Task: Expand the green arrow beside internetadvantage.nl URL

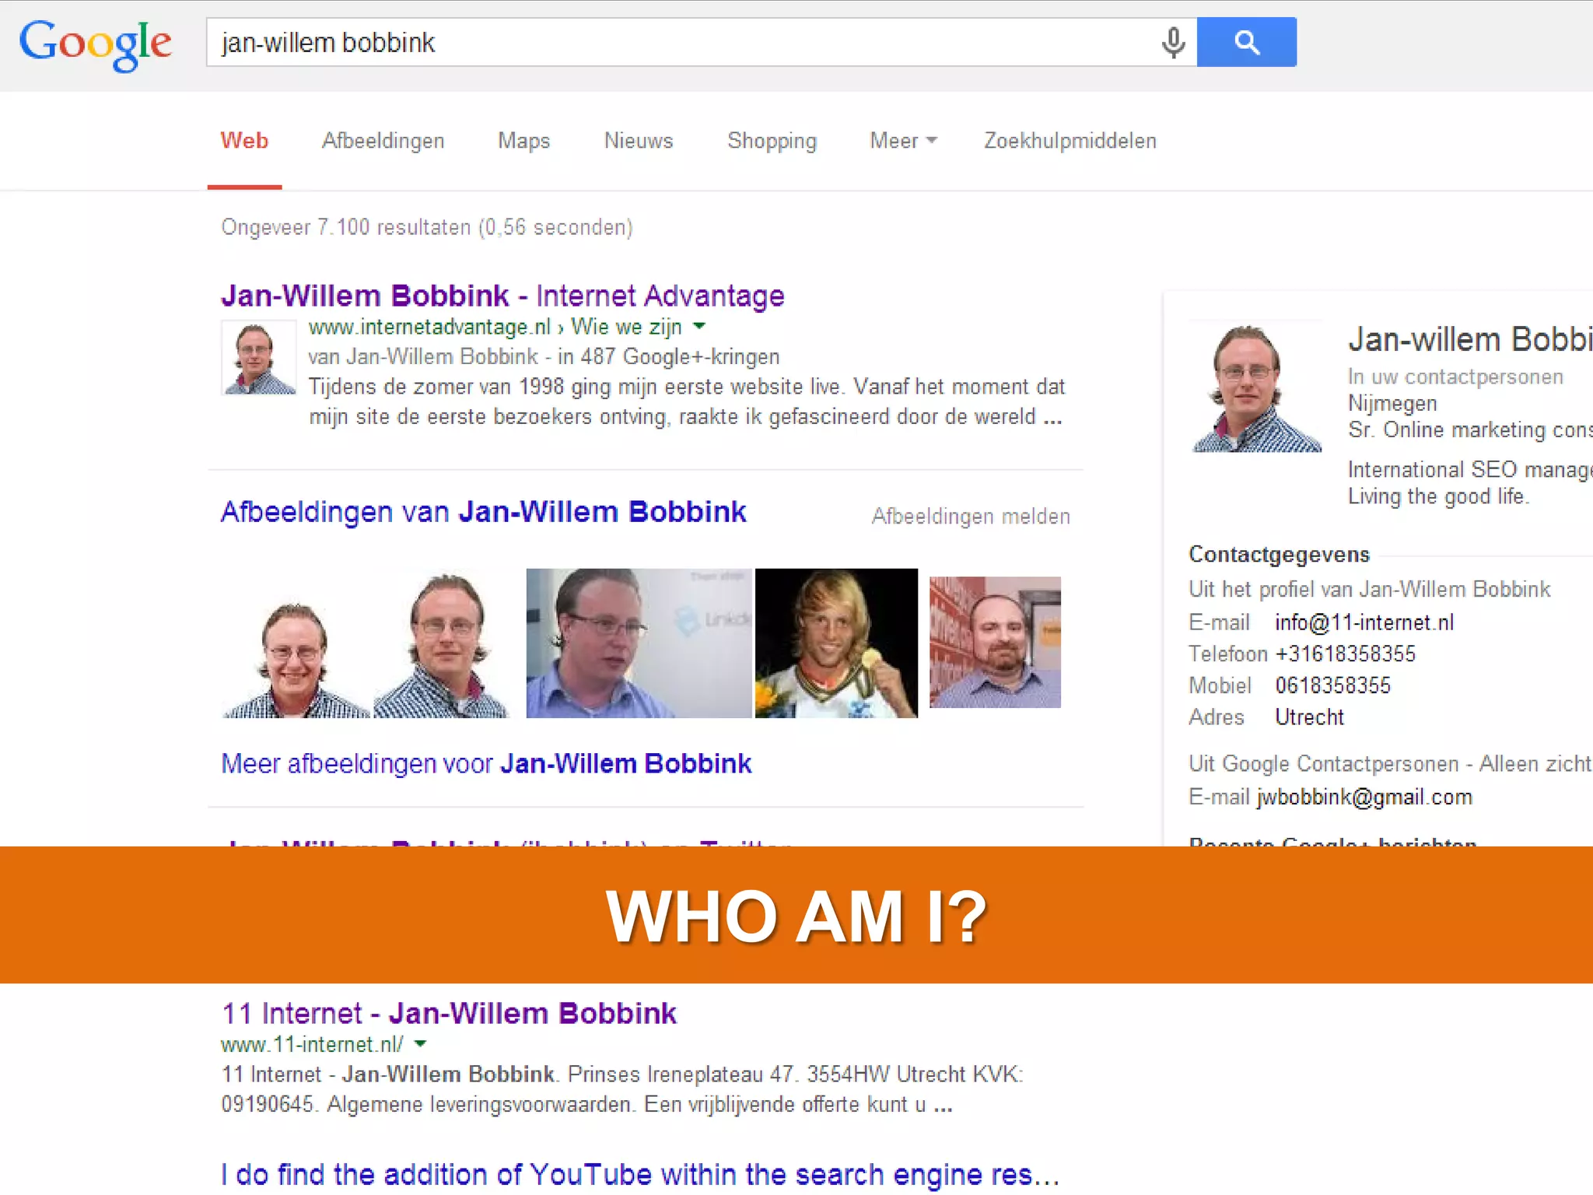Action: point(699,327)
